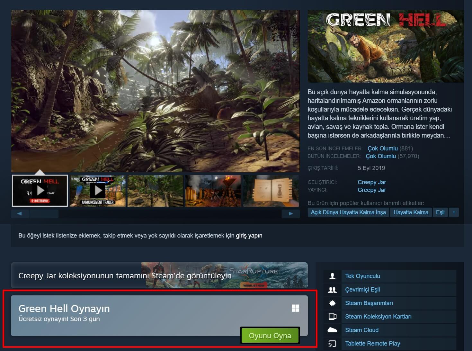Click the 'giriş yapın' sign-in link
The image size is (472, 351).
pos(249,236)
